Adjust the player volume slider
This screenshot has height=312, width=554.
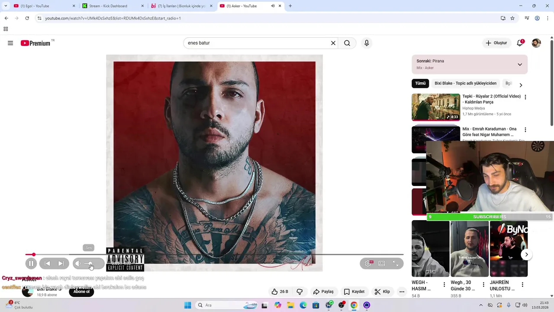92,263
